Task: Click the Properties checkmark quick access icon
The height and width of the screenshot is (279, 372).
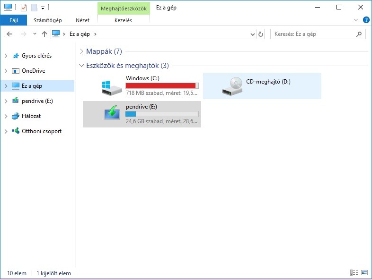Action: click(x=24, y=8)
